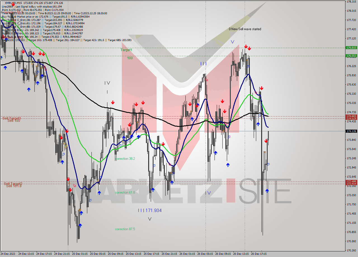358x257 pixels.
Task: Click '26 Dec 17:15' on the time axis
Action: pos(259,254)
